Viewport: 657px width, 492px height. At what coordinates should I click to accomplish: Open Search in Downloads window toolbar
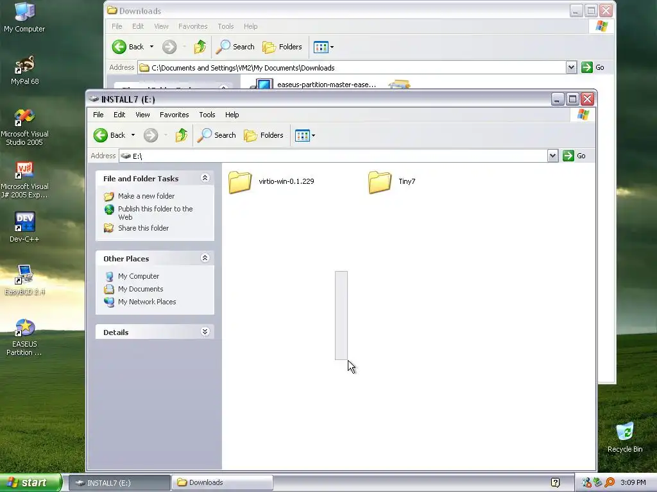point(235,47)
